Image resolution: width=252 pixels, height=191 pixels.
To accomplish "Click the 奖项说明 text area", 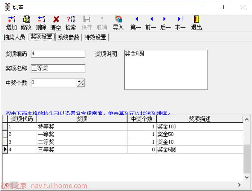I will 166,70.
